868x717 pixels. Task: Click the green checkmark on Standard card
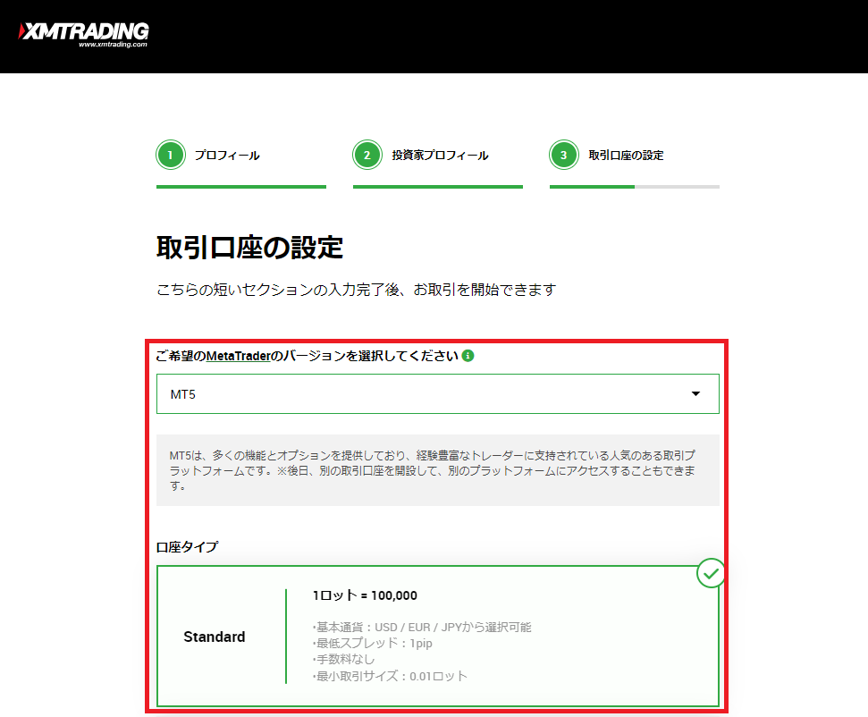coord(711,574)
